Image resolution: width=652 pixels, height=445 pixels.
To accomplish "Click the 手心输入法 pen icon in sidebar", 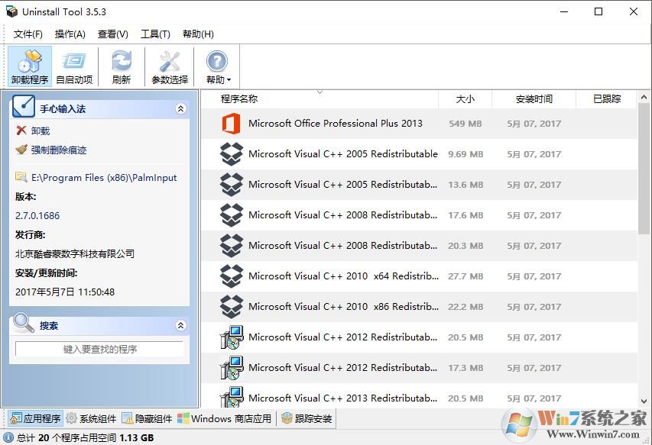I will tap(22, 107).
